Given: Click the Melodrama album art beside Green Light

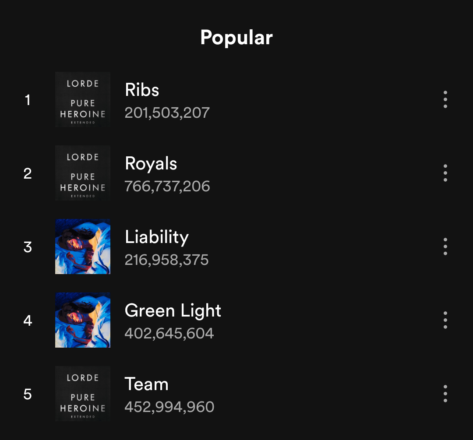Looking at the screenshot, I should tap(83, 320).
